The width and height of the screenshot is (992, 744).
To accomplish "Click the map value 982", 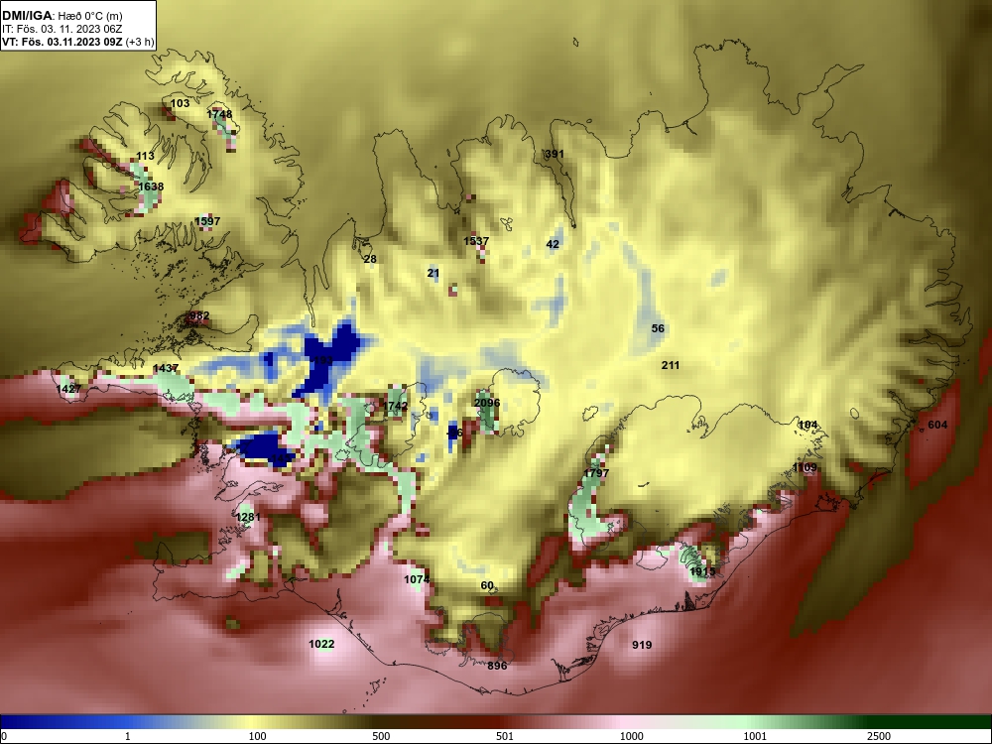I will [x=199, y=316].
